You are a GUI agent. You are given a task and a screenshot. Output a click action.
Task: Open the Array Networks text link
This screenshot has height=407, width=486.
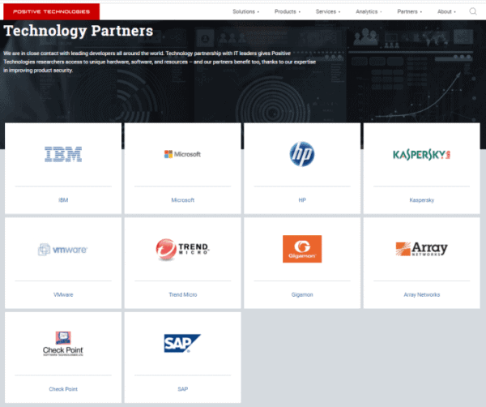click(421, 294)
